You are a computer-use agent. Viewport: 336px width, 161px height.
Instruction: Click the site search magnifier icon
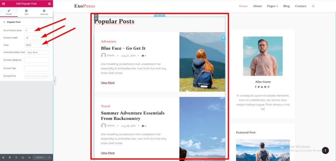313,6
